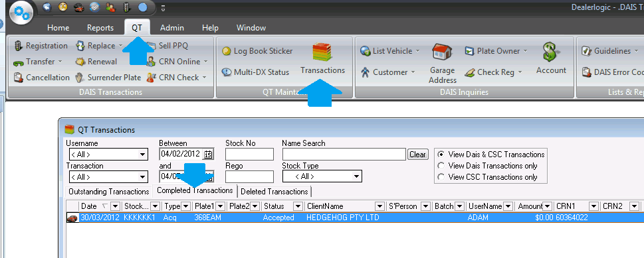Click the QT Transactions window title icon
Image resolution: width=644 pixels, height=258 pixels.
pos(69,129)
